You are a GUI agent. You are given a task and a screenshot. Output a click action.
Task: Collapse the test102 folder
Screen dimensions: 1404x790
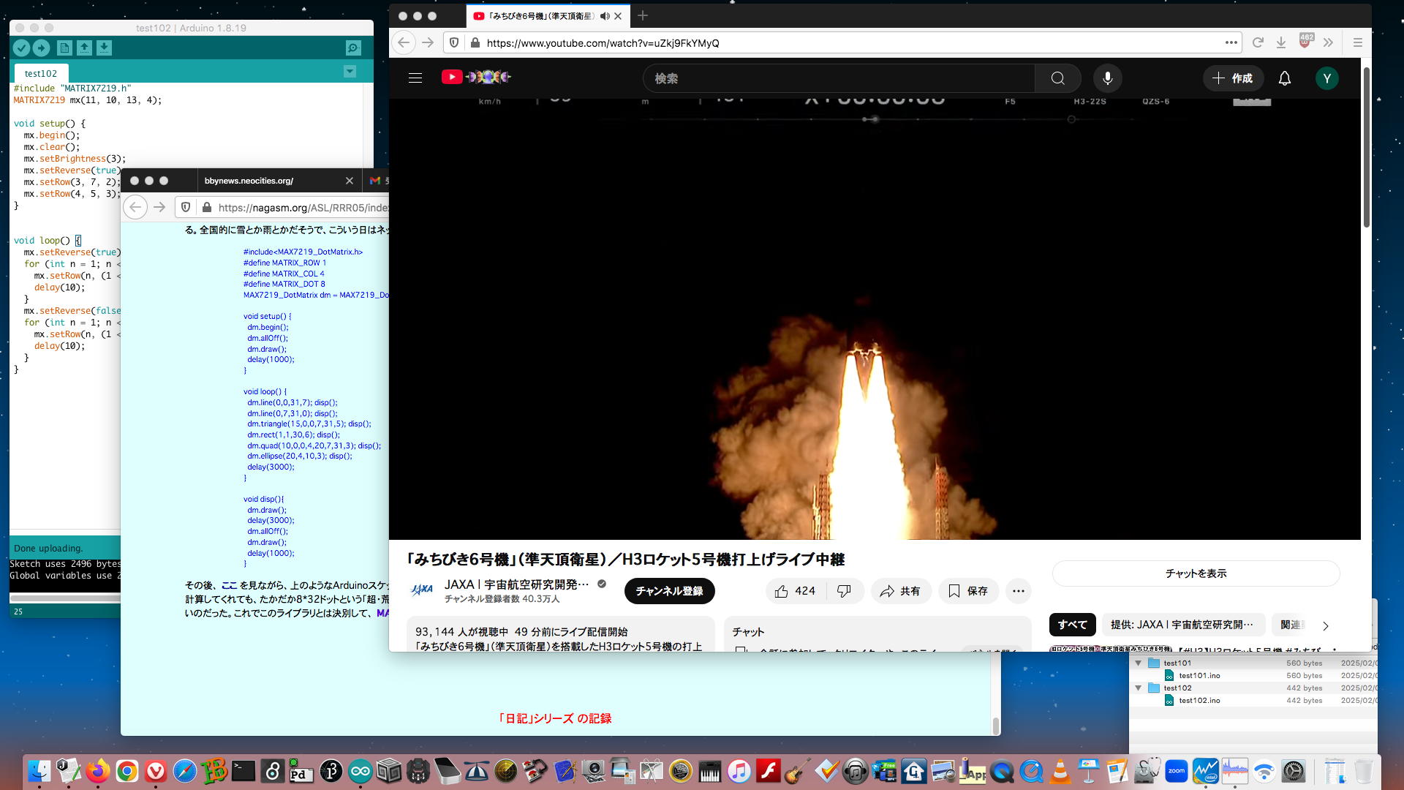(x=1138, y=688)
